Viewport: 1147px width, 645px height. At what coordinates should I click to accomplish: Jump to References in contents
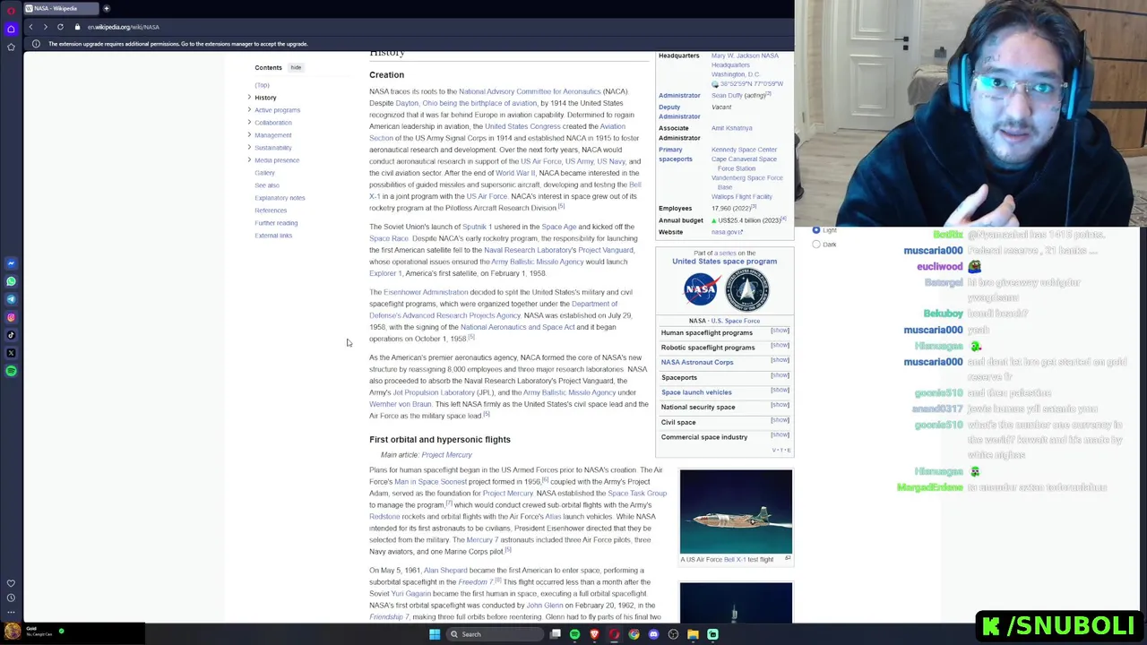coord(271,210)
